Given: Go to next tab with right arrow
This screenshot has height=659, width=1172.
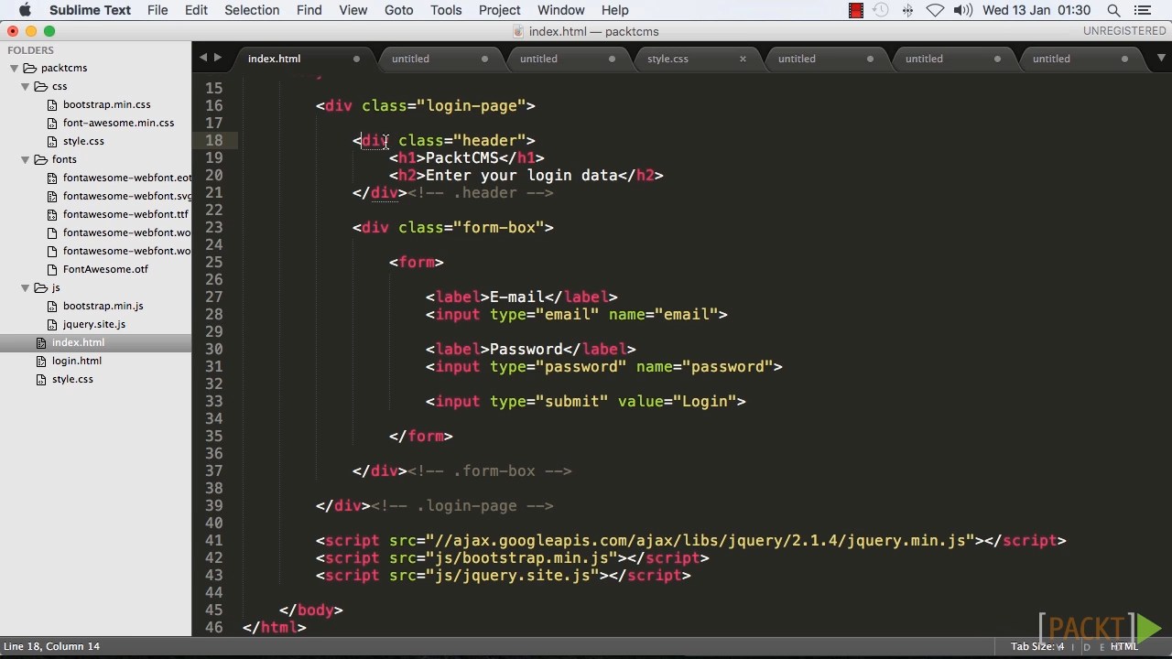Looking at the screenshot, I should [x=218, y=58].
